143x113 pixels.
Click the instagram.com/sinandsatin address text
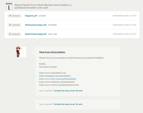click(x=55, y=76)
